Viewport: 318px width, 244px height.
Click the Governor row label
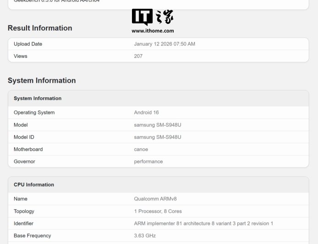coord(24,161)
